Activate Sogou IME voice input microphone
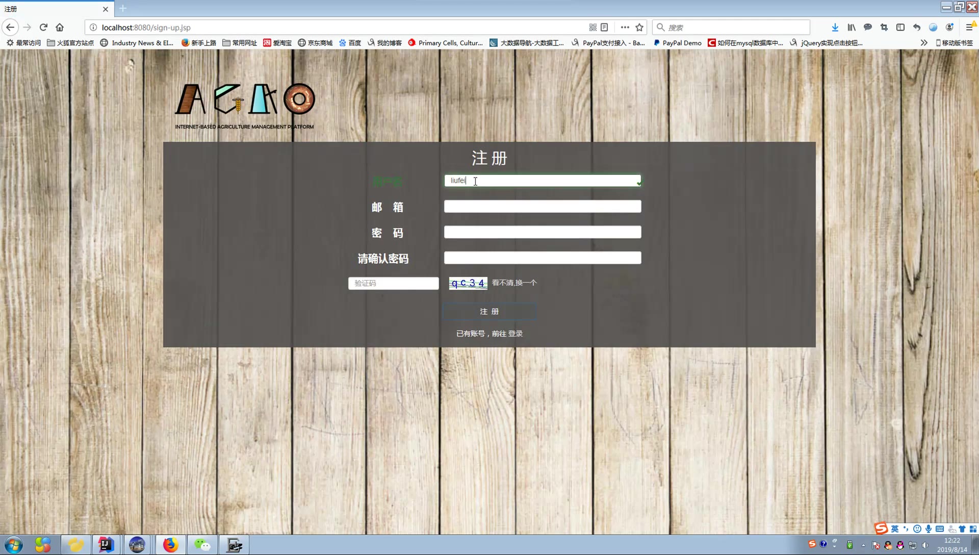This screenshot has width=979, height=555. point(929,529)
